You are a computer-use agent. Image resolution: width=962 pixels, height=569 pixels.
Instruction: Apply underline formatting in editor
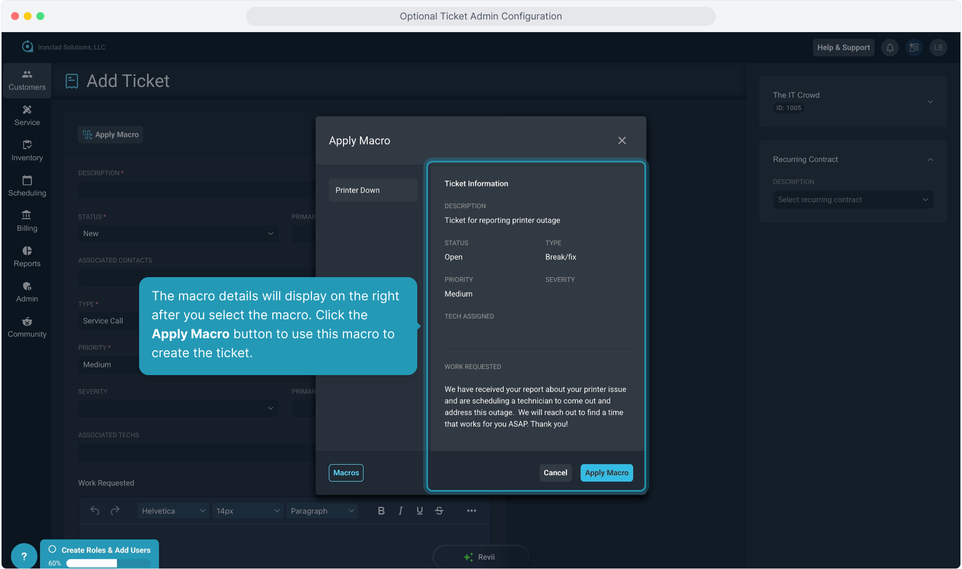(419, 511)
